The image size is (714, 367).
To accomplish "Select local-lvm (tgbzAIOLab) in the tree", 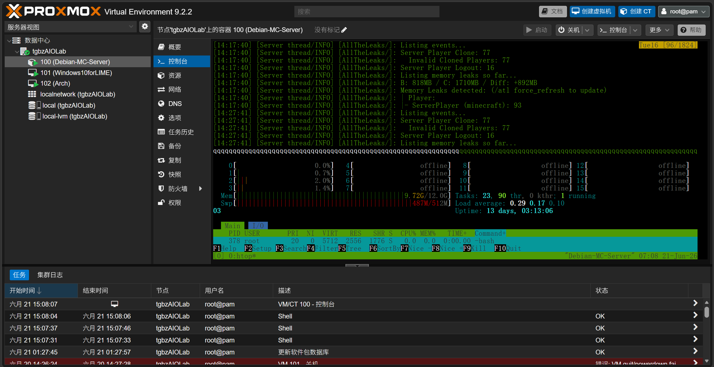I will pyautogui.click(x=78, y=116).
